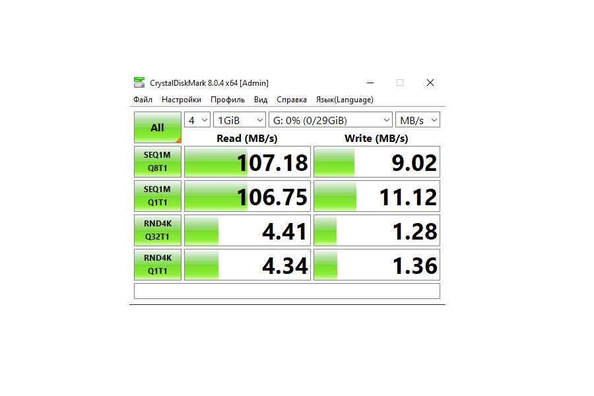Screen dimensions: 594x396
Task: Open the 1GiB test size dropdown
Action: pyautogui.click(x=239, y=119)
